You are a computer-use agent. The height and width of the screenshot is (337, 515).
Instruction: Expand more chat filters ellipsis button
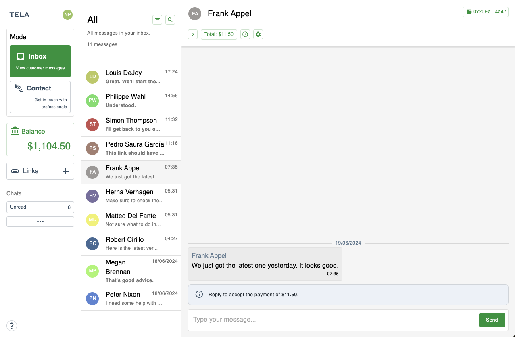[40, 222]
